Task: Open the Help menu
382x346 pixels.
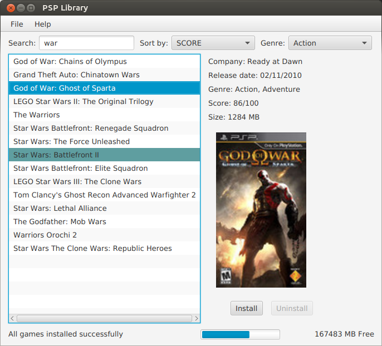Action: (43, 24)
